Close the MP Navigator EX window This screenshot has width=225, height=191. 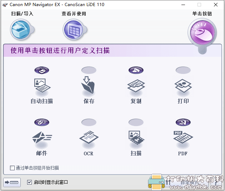click(x=215, y=5)
